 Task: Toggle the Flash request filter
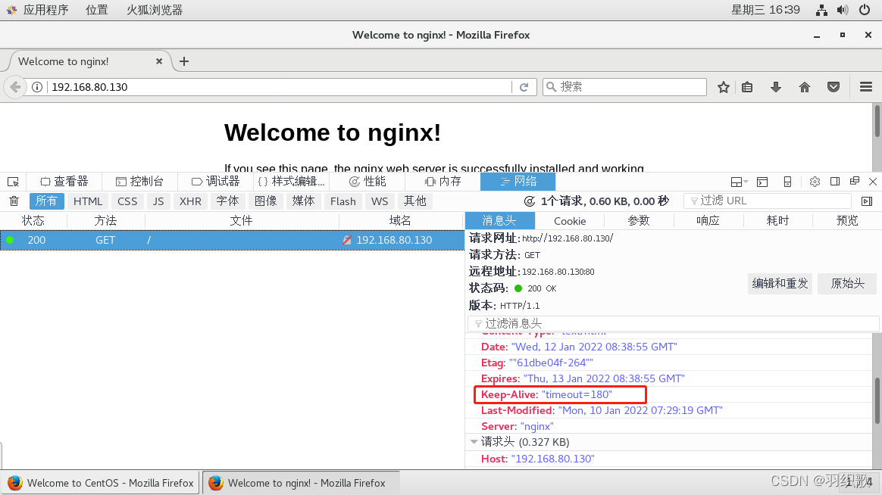tap(343, 201)
